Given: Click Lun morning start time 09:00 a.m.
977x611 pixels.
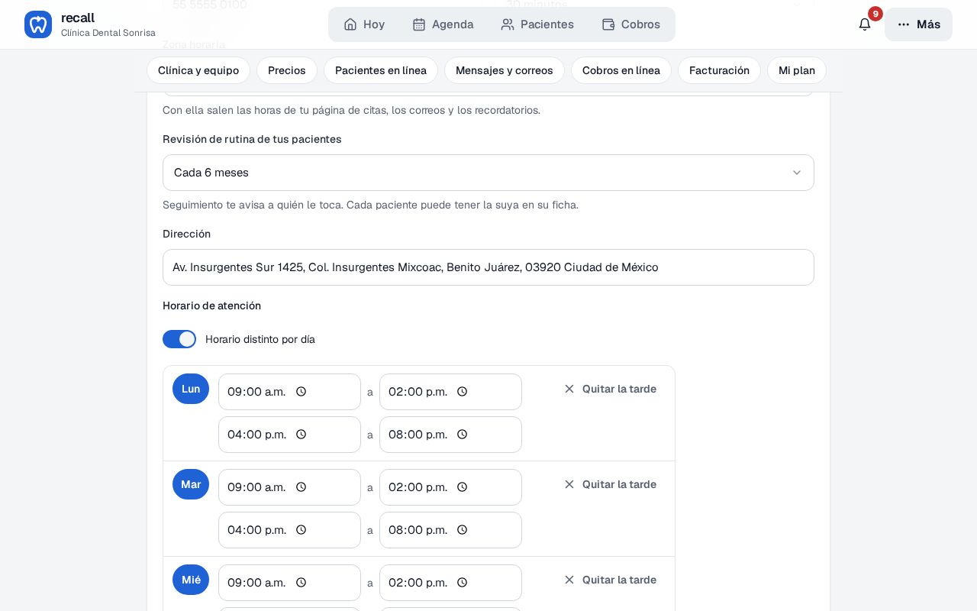Looking at the screenshot, I should [289, 392].
